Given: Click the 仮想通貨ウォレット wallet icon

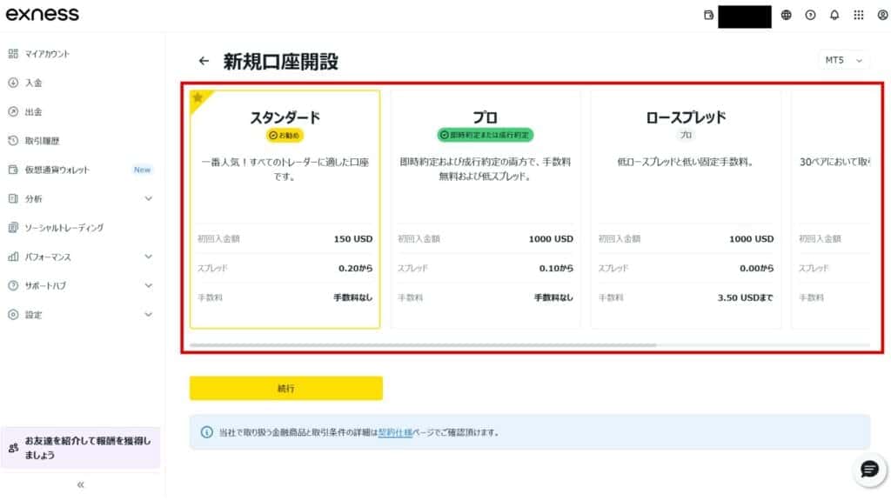Looking at the screenshot, I should tap(13, 170).
